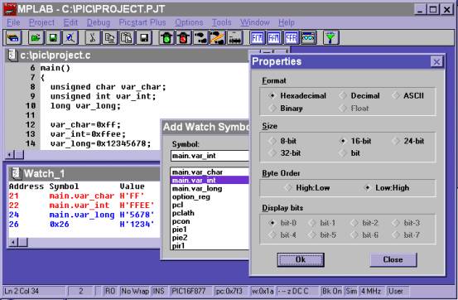Click the Symbol input field
The width and height of the screenshot is (458, 300).
tap(210, 156)
